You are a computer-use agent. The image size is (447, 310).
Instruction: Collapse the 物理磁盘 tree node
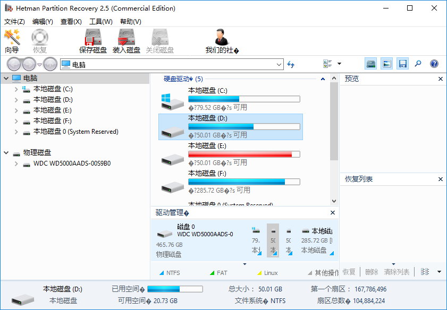click(6, 152)
